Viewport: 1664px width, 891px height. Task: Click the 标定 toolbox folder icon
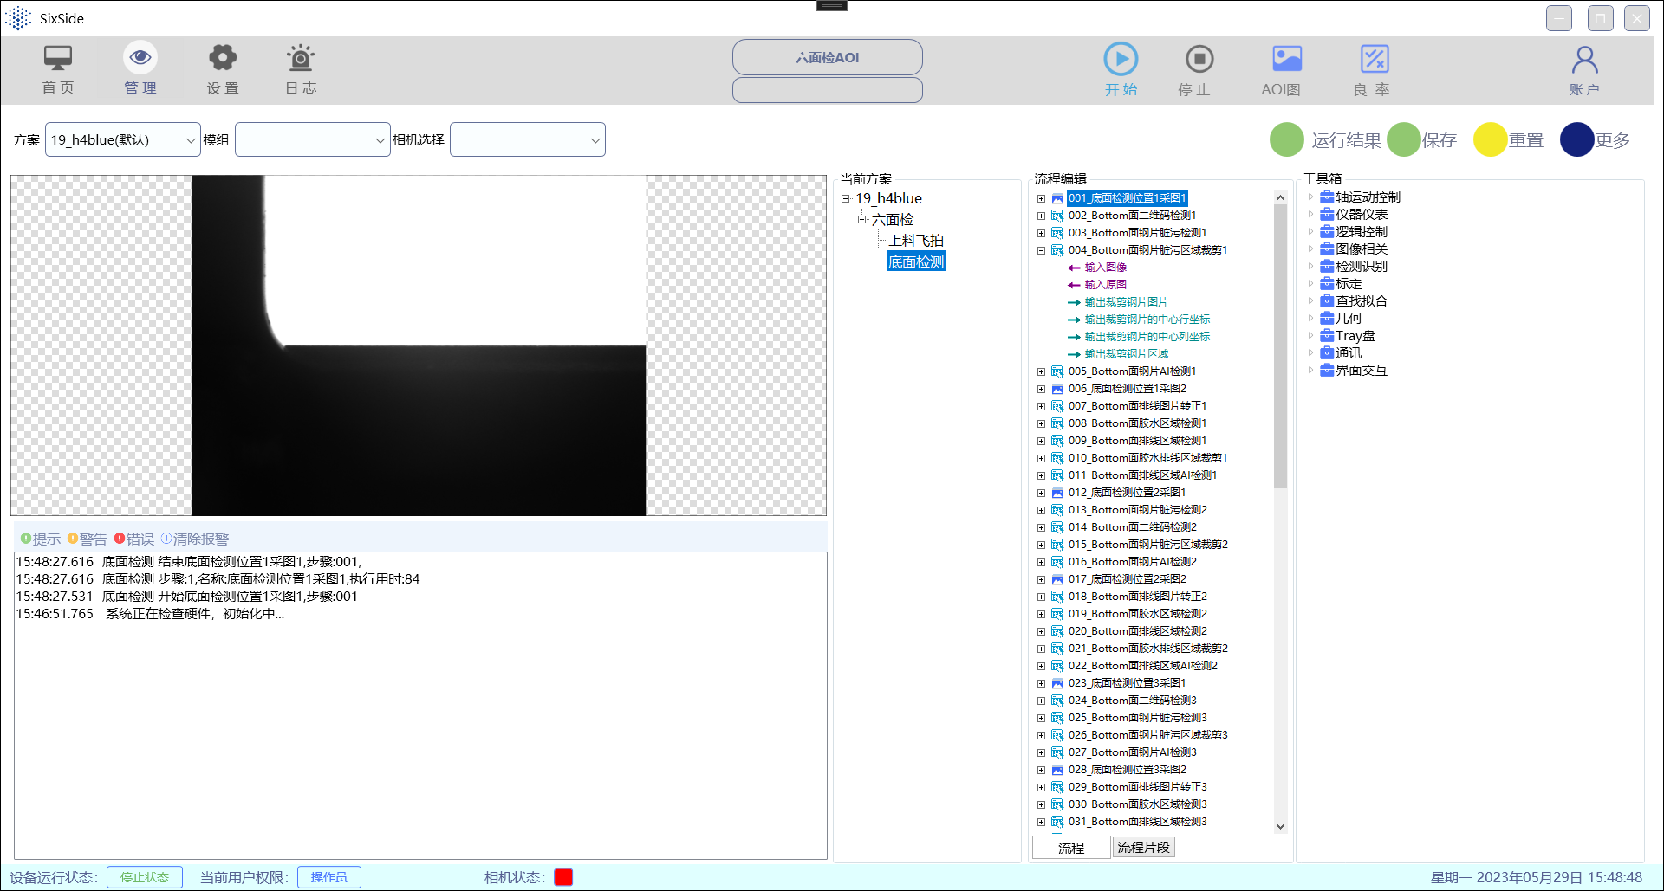1327,284
